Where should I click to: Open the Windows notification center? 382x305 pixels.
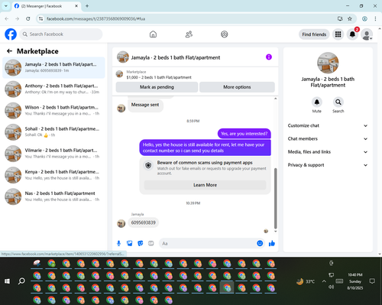[372, 281]
